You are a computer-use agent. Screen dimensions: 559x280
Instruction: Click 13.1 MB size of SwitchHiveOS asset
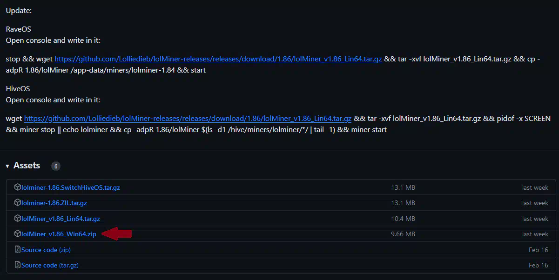pyautogui.click(x=403, y=188)
